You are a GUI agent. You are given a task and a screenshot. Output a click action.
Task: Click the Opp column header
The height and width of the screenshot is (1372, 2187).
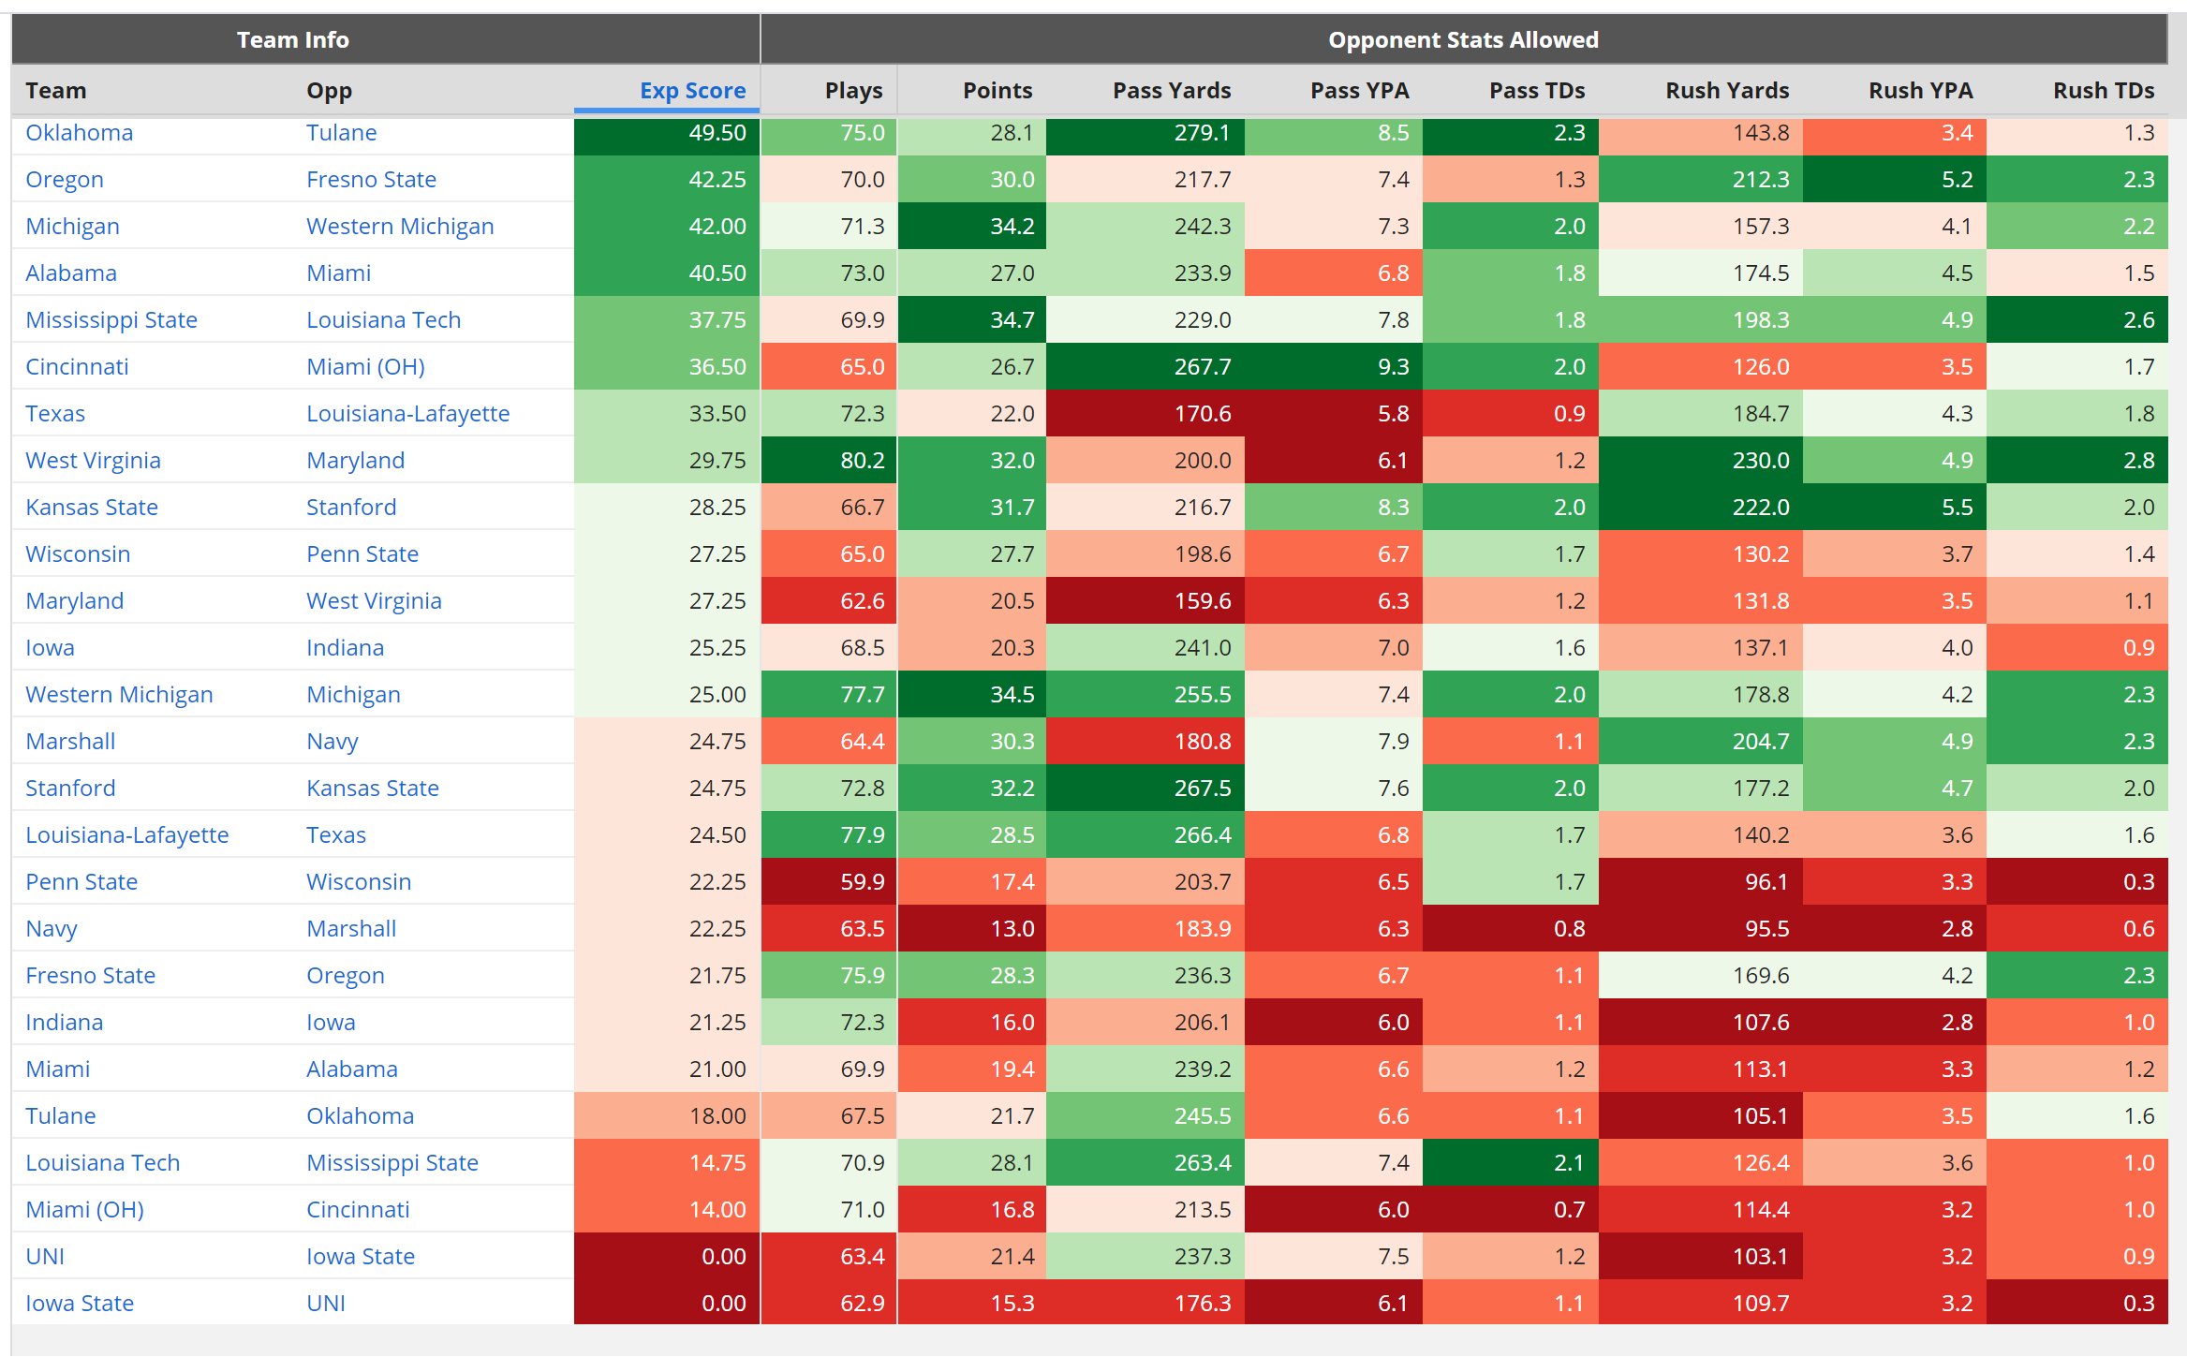[x=330, y=91]
